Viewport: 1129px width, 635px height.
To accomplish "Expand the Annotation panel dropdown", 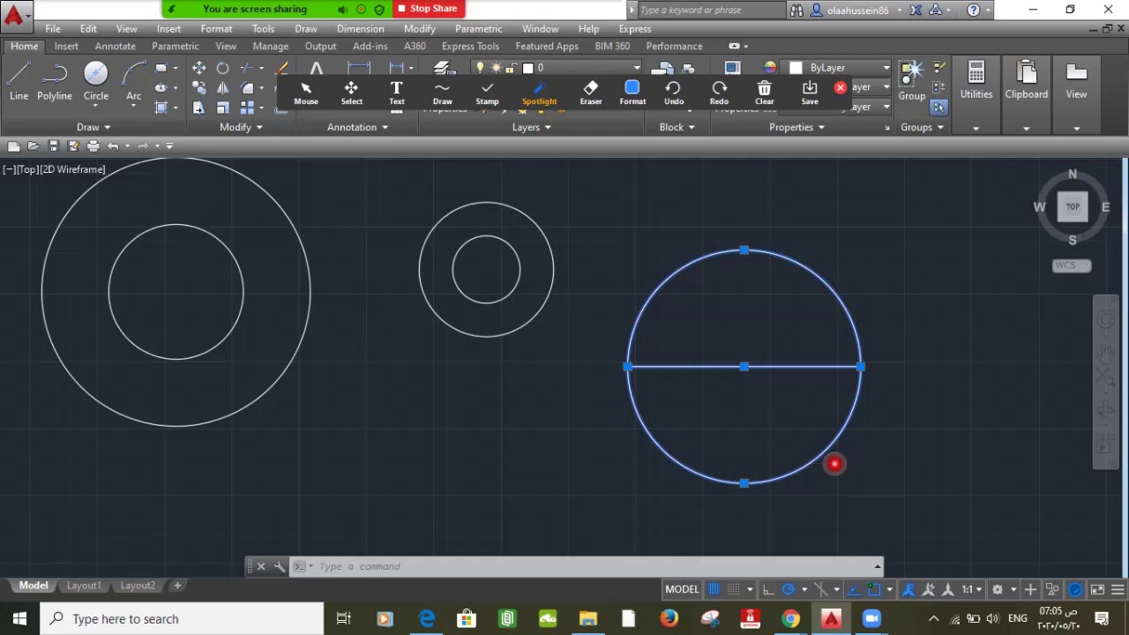I will pos(357,127).
